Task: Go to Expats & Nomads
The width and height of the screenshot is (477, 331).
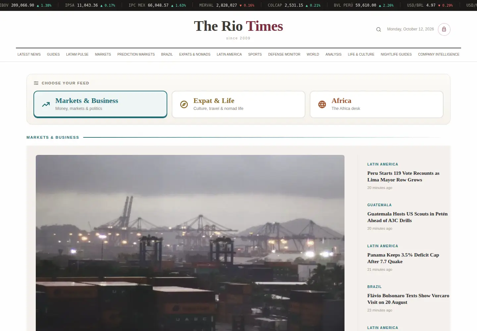Action: click(195, 54)
